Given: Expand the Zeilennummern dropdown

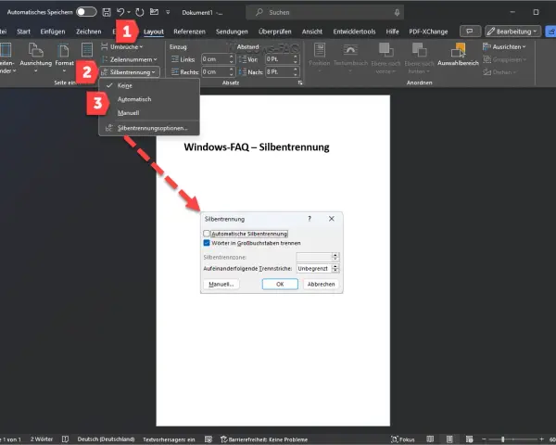Looking at the screenshot, I should click(129, 59).
